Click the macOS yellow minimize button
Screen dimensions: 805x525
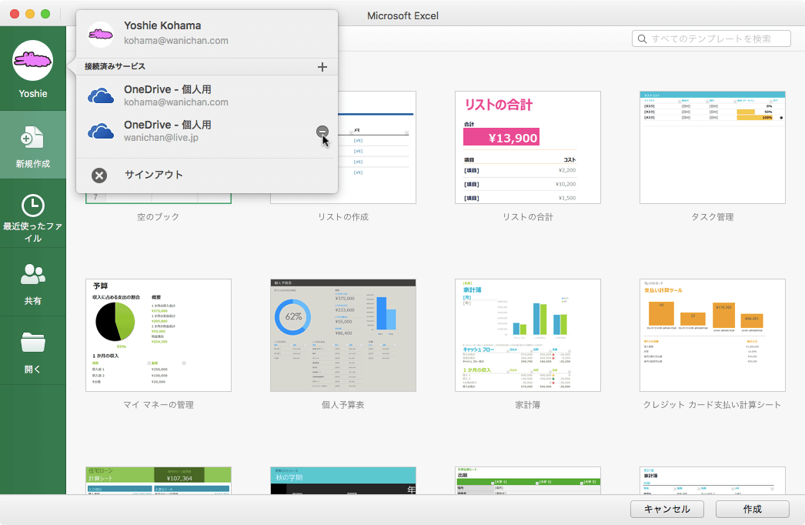(x=30, y=14)
